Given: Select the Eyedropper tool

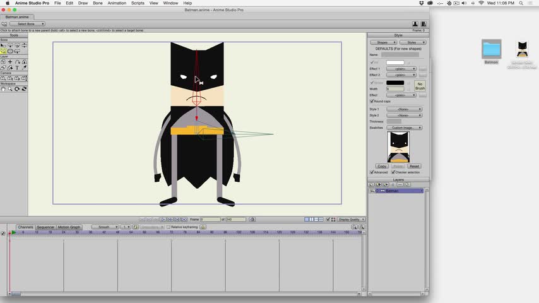Looking at the screenshot, I should (x=25, y=68).
